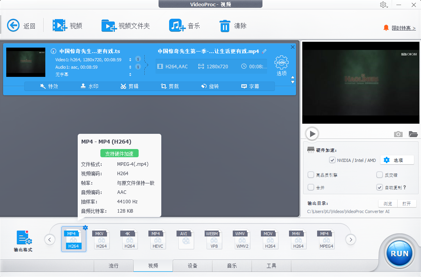Screen dimensions: 421x277
Task: Expand the format list with right arrow
Action: pyautogui.click(x=350, y=240)
